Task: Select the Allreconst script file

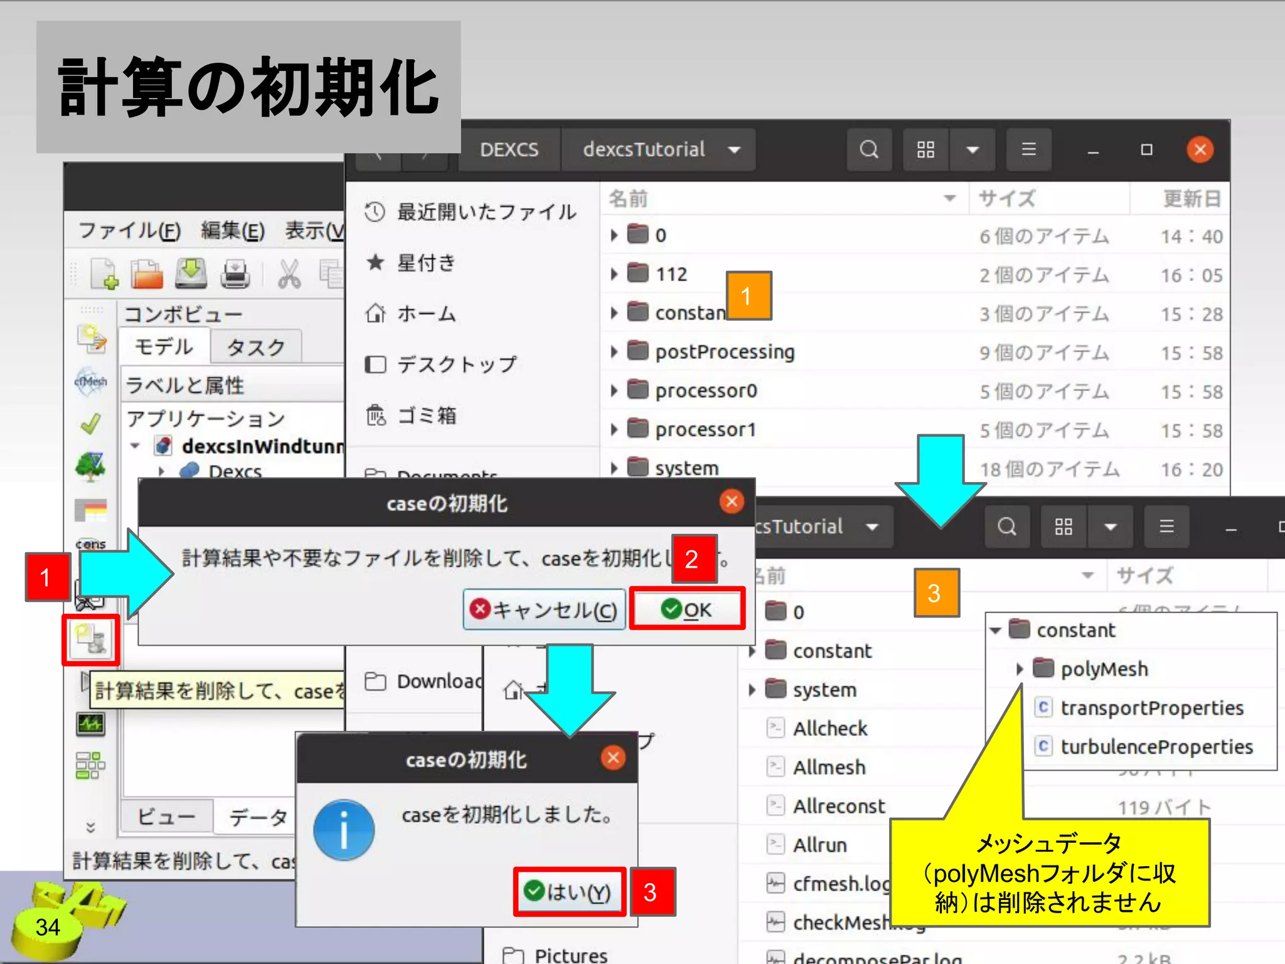Action: (838, 806)
